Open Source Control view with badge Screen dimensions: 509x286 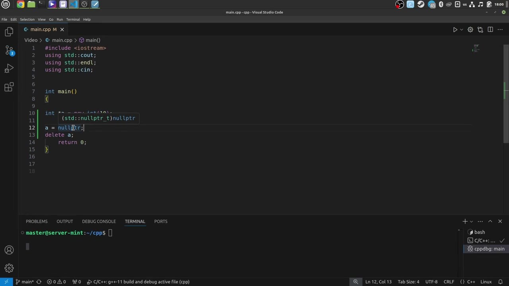point(9,50)
